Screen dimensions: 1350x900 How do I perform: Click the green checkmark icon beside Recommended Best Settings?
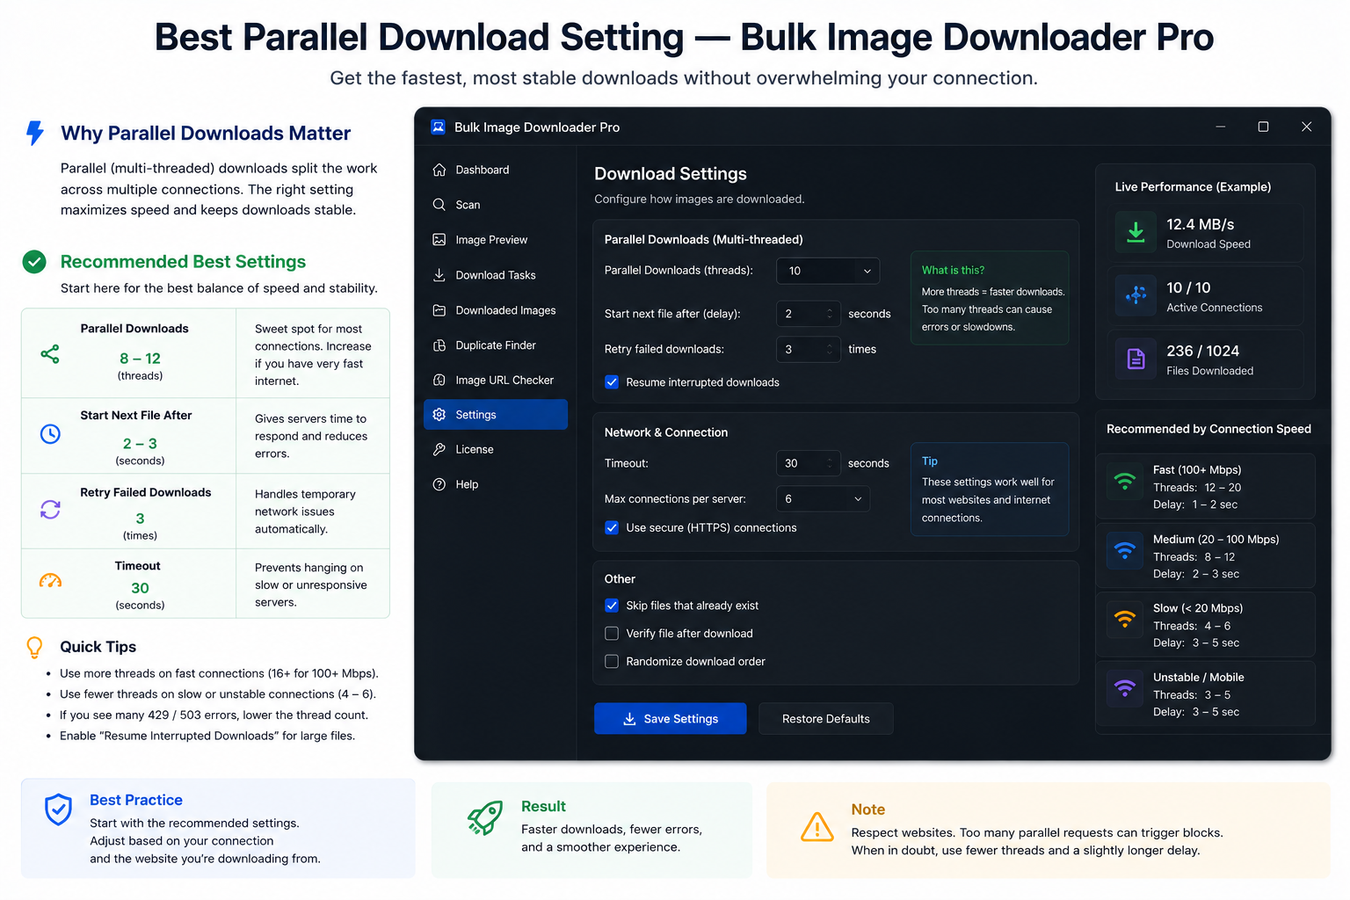click(34, 261)
